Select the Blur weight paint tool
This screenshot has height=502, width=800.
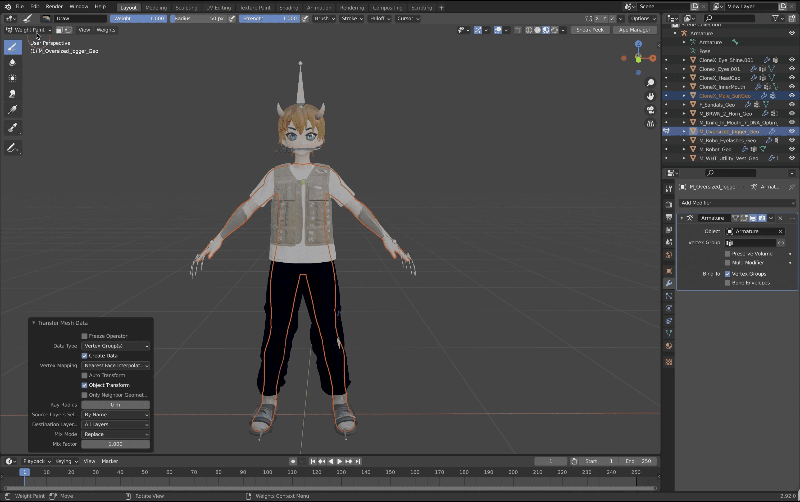point(13,62)
